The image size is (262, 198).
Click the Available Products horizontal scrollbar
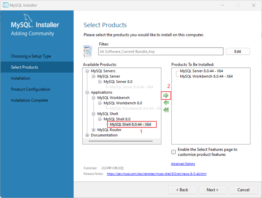121,141
